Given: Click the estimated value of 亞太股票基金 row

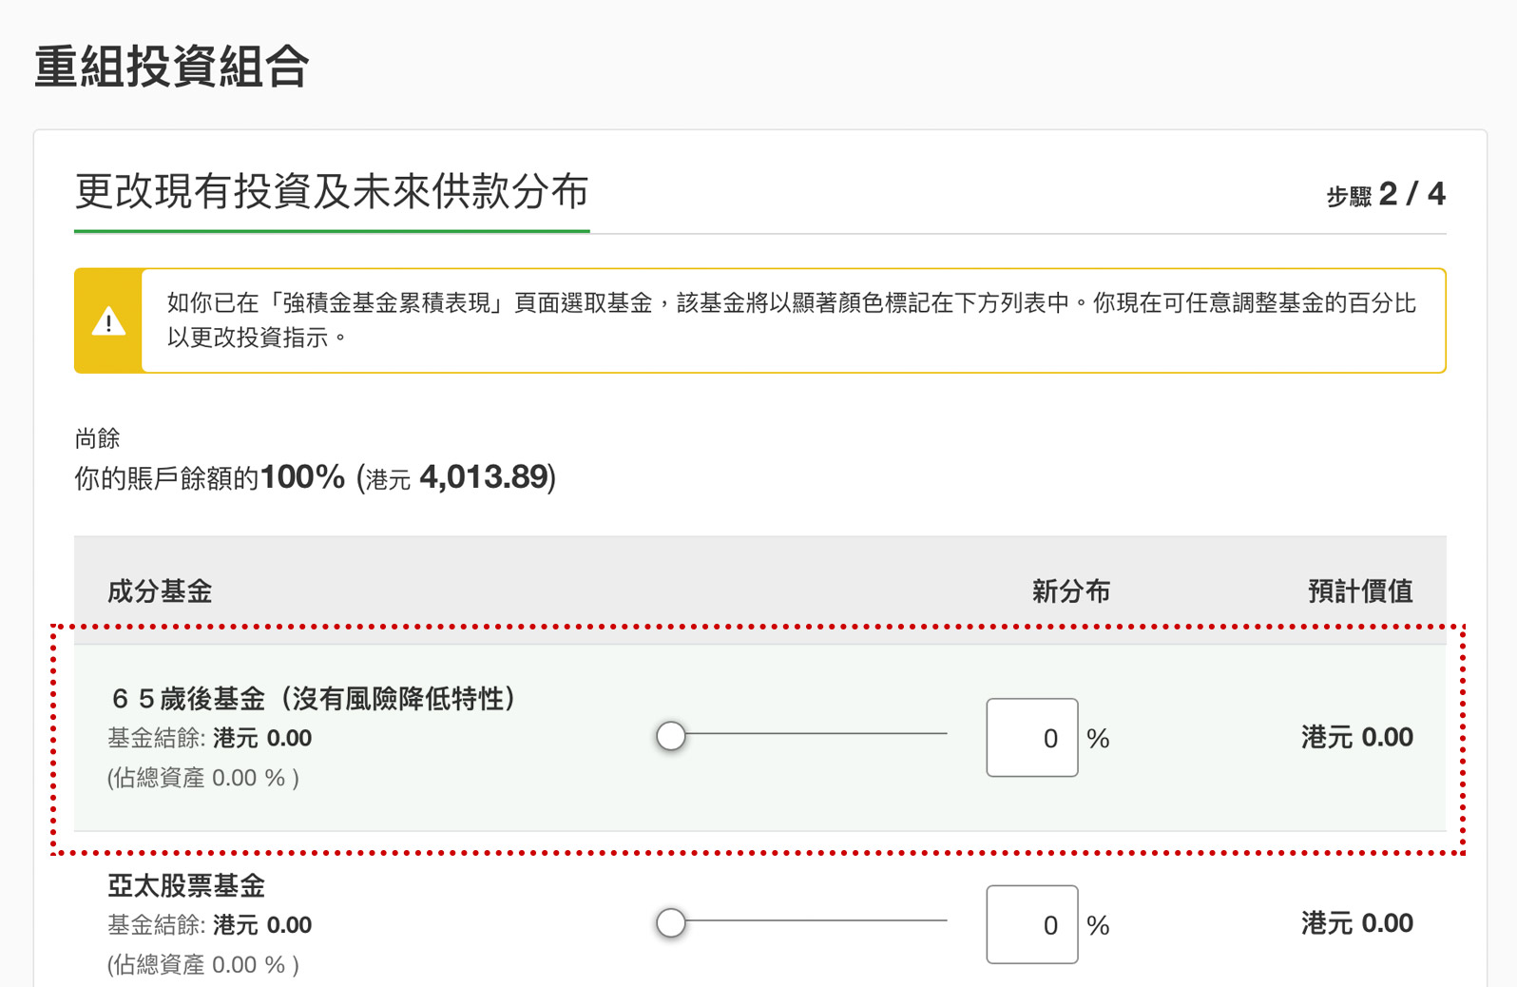Looking at the screenshot, I should pyautogui.click(x=1357, y=923).
